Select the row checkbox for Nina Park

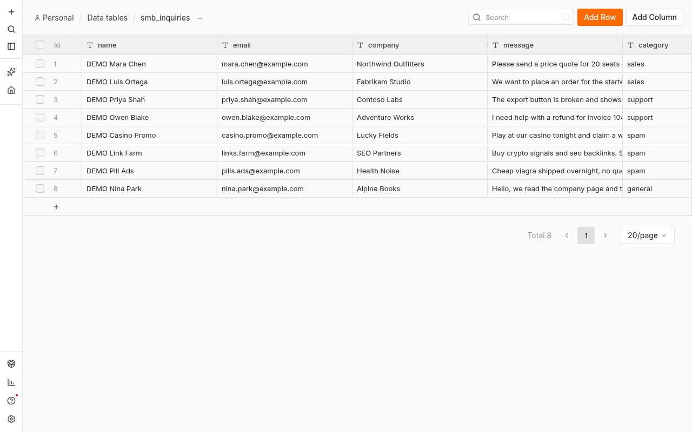click(40, 188)
